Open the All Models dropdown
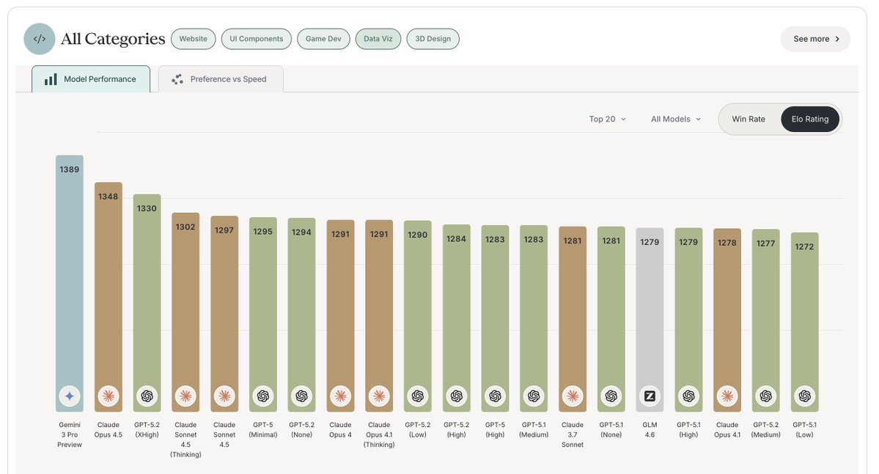Screen dimensions: 879x474 click(x=674, y=118)
